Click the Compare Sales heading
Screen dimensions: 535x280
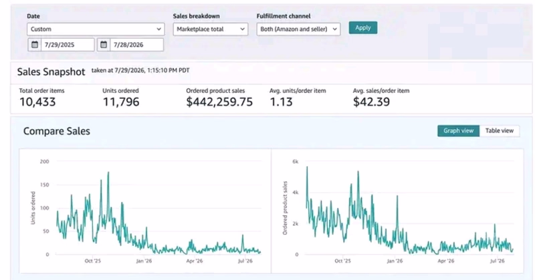click(57, 131)
